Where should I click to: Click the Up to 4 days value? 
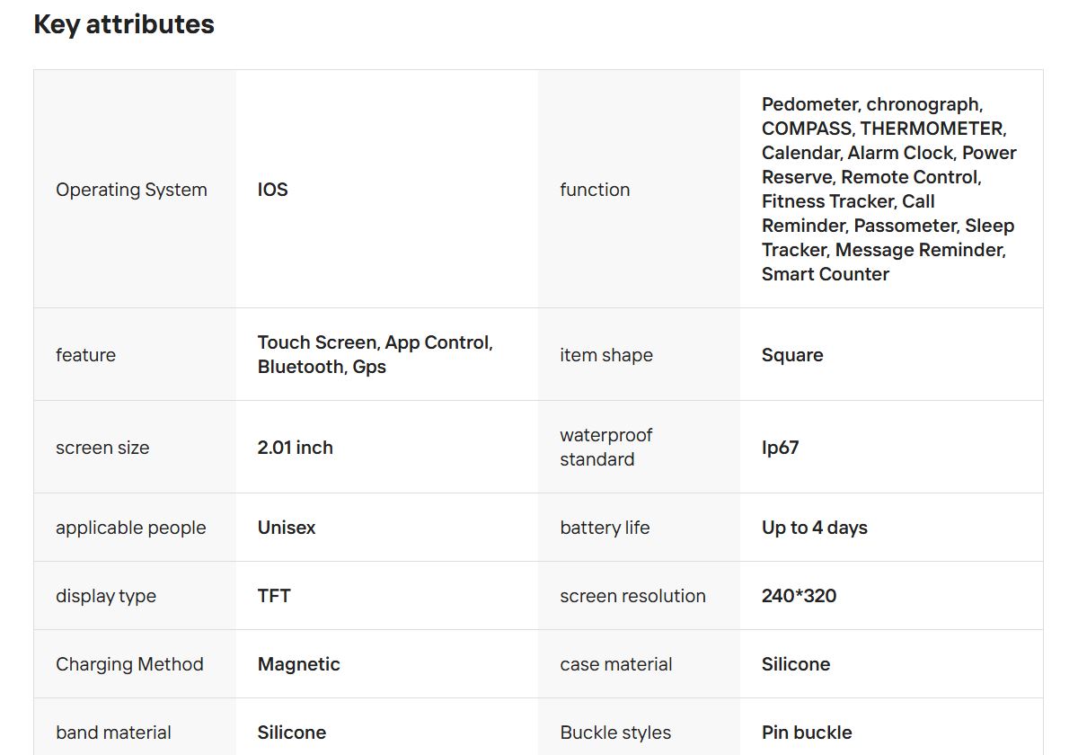click(814, 528)
